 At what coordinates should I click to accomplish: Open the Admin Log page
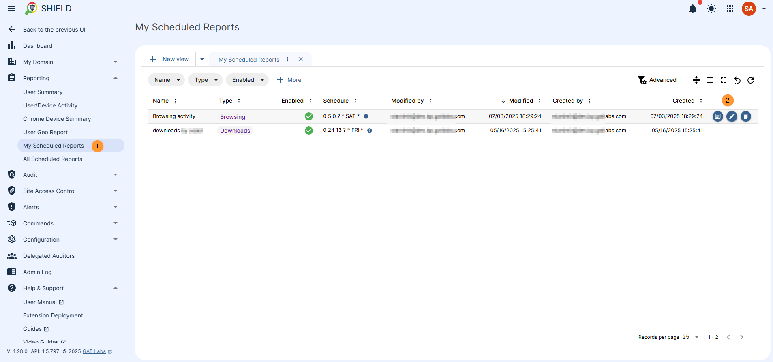[x=37, y=272]
